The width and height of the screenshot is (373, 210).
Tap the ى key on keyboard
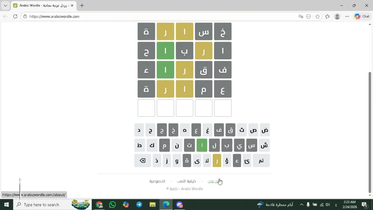[197, 161]
